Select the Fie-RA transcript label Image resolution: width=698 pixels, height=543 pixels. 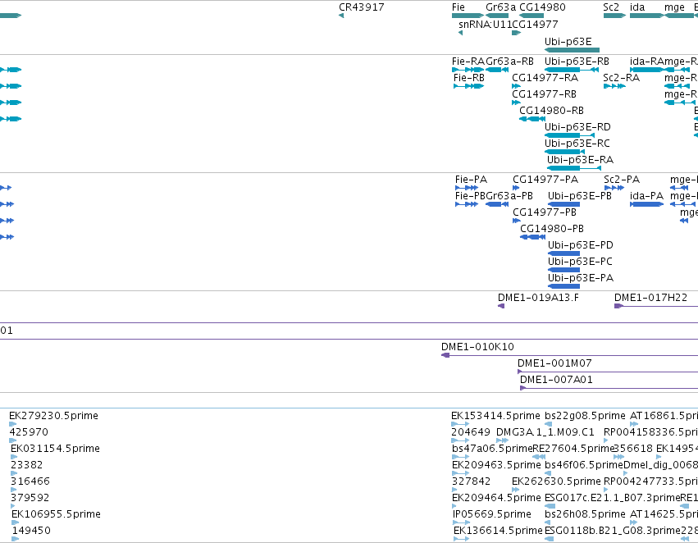pos(468,62)
